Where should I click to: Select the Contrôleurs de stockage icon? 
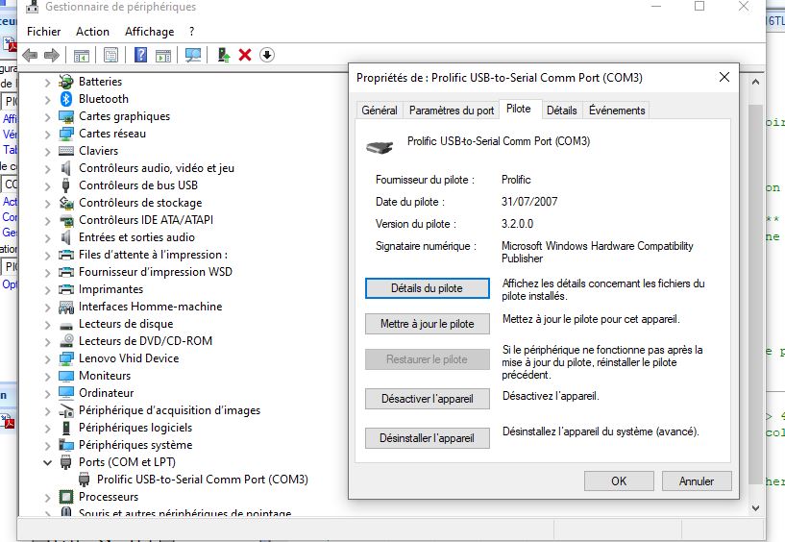pyautogui.click(x=66, y=203)
